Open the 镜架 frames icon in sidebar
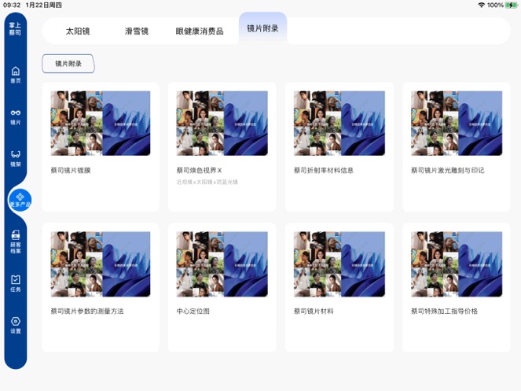 click(15, 159)
